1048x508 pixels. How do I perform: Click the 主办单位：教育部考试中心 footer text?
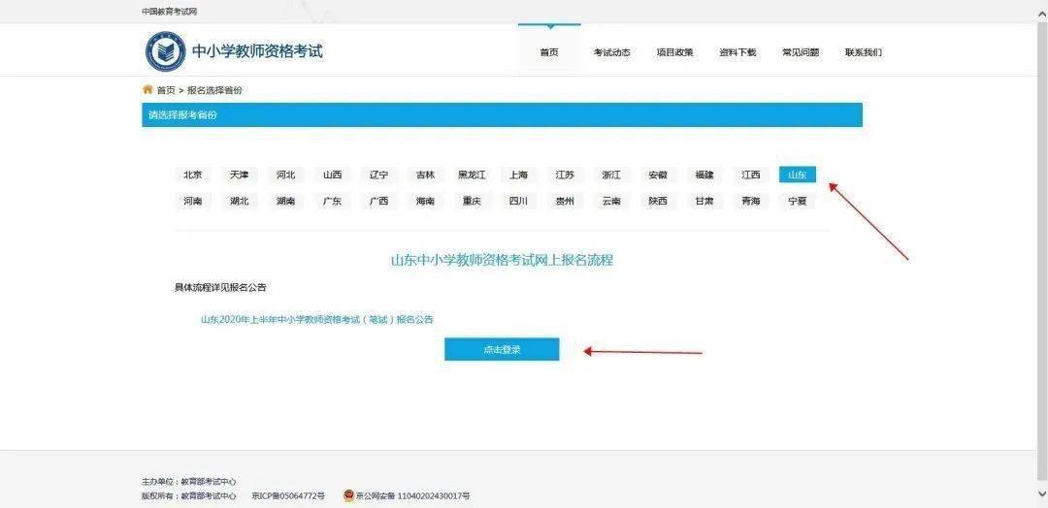coord(188,481)
